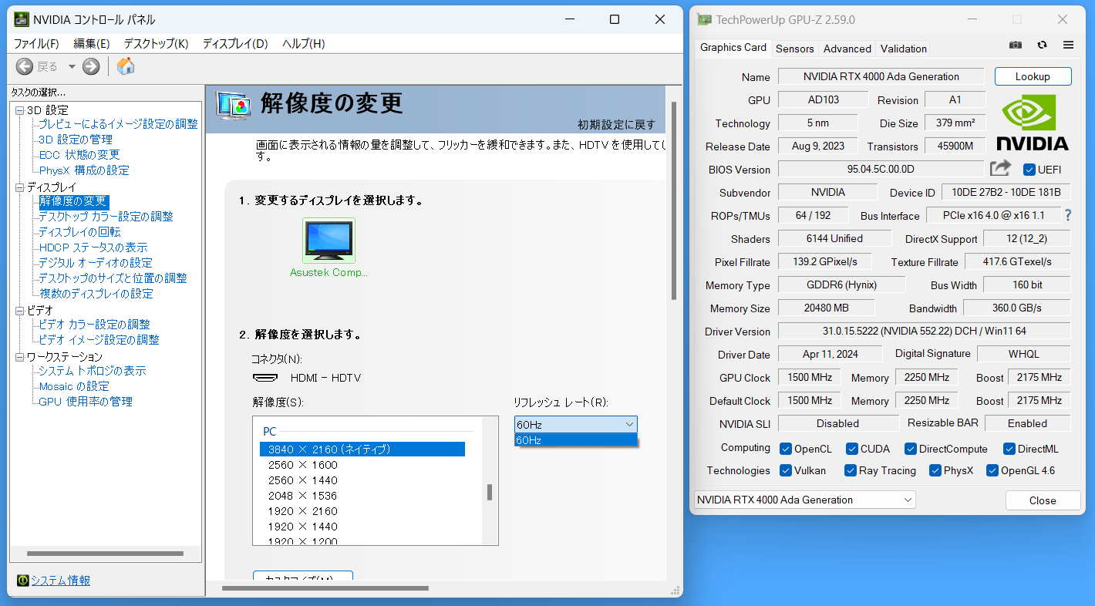Refresh GPU-Z using the refresh icon
This screenshot has height=606, width=1095.
1042,45
